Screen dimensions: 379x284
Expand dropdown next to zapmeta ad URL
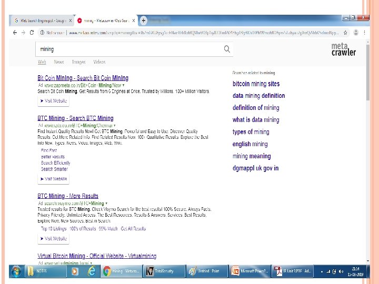tap(124, 85)
